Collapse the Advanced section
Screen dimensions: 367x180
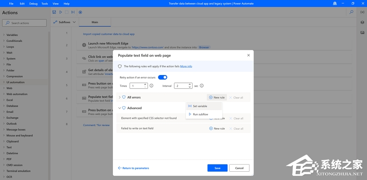click(x=119, y=108)
